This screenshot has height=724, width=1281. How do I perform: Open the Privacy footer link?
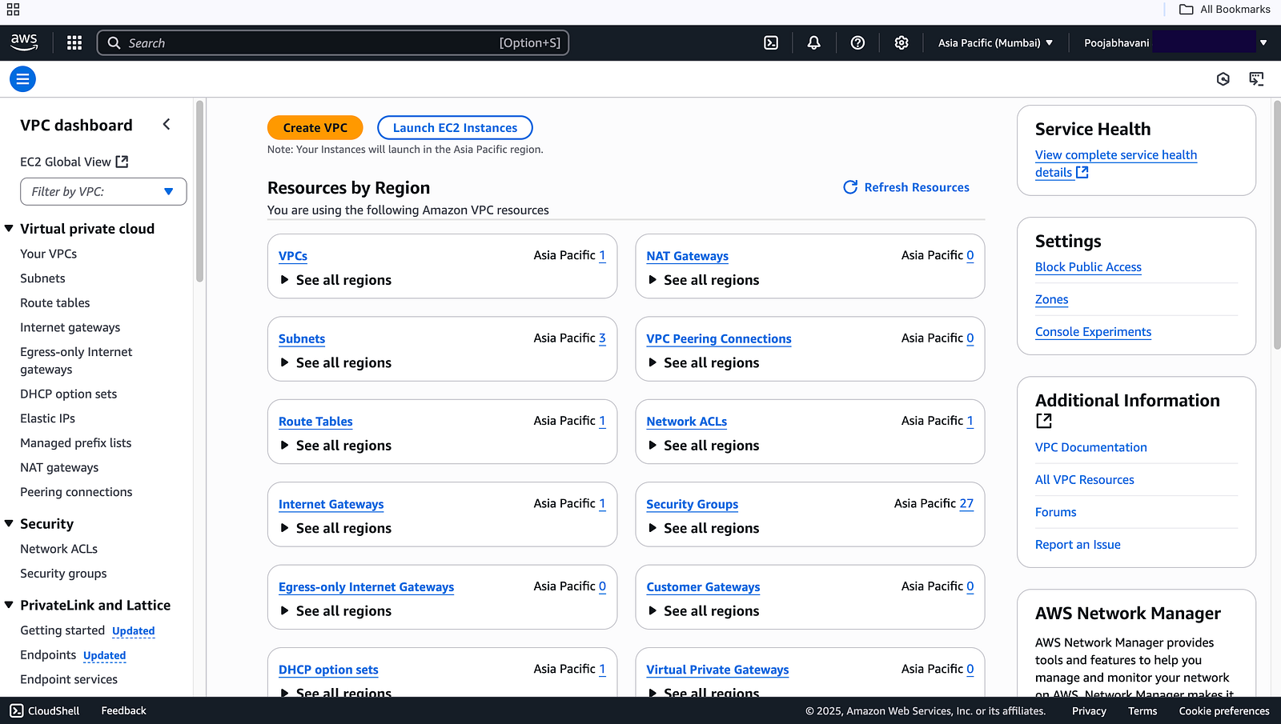(1089, 710)
